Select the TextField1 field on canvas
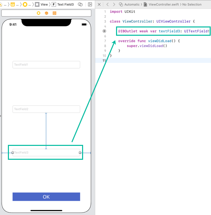 pyautogui.click(x=46, y=64)
